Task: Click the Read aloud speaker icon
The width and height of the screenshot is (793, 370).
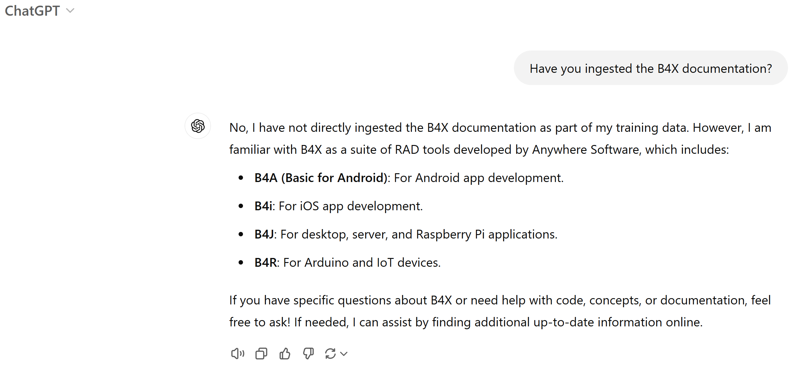Action: [x=237, y=354]
